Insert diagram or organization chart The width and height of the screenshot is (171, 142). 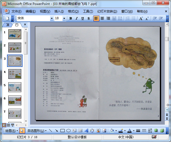[x=92, y=131]
